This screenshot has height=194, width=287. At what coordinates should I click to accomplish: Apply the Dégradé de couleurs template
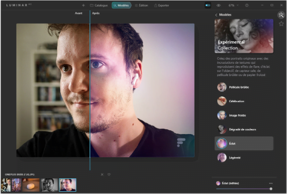(x=244, y=129)
